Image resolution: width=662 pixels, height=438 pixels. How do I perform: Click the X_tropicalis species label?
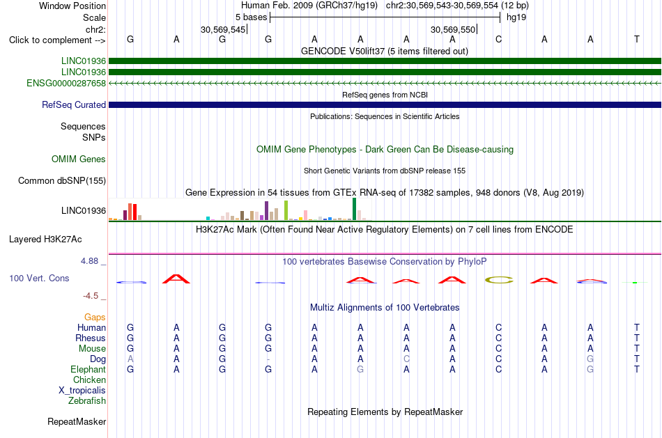pyautogui.click(x=82, y=391)
